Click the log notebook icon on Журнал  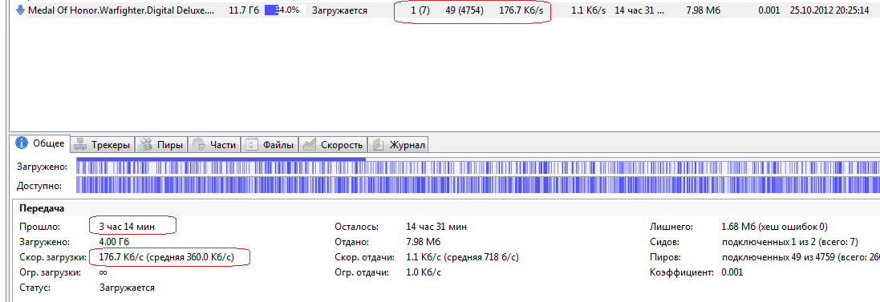click(x=379, y=145)
